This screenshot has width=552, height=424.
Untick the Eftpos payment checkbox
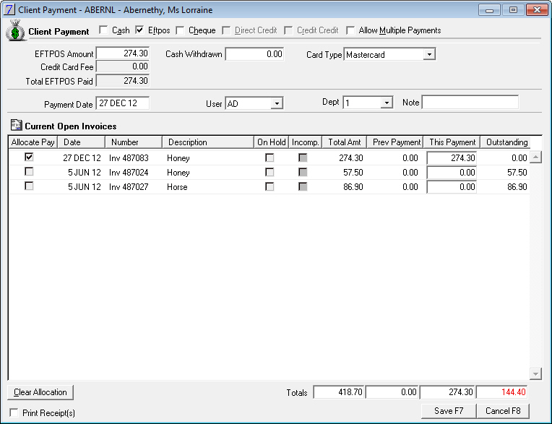(x=139, y=30)
